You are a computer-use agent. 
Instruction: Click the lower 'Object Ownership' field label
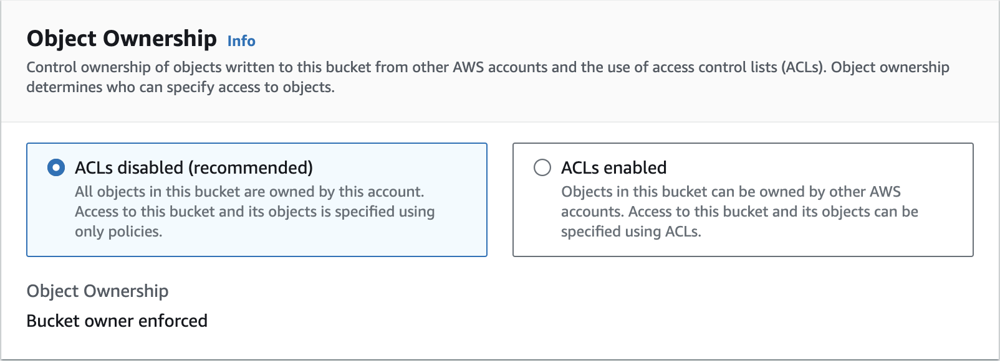[x=97, y=291]
